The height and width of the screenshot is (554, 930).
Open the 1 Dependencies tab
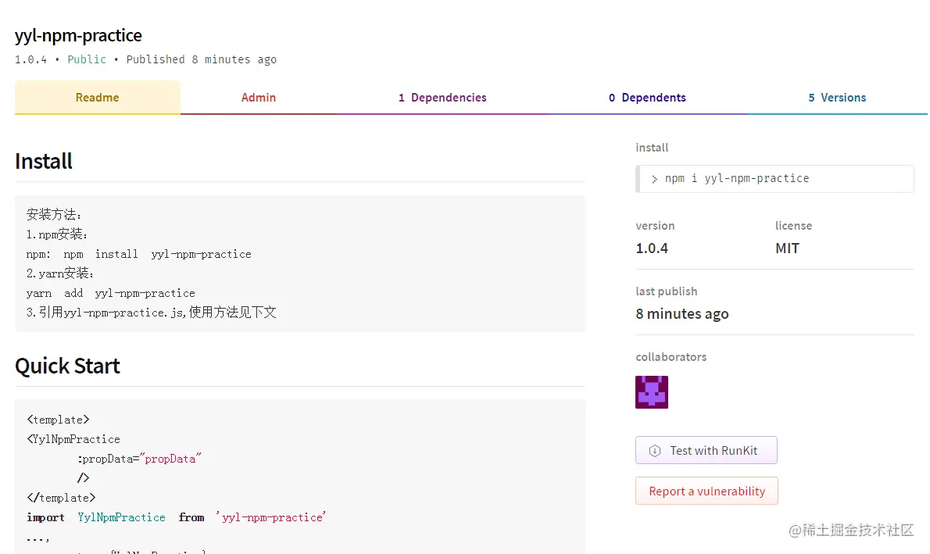pos(442,97)
